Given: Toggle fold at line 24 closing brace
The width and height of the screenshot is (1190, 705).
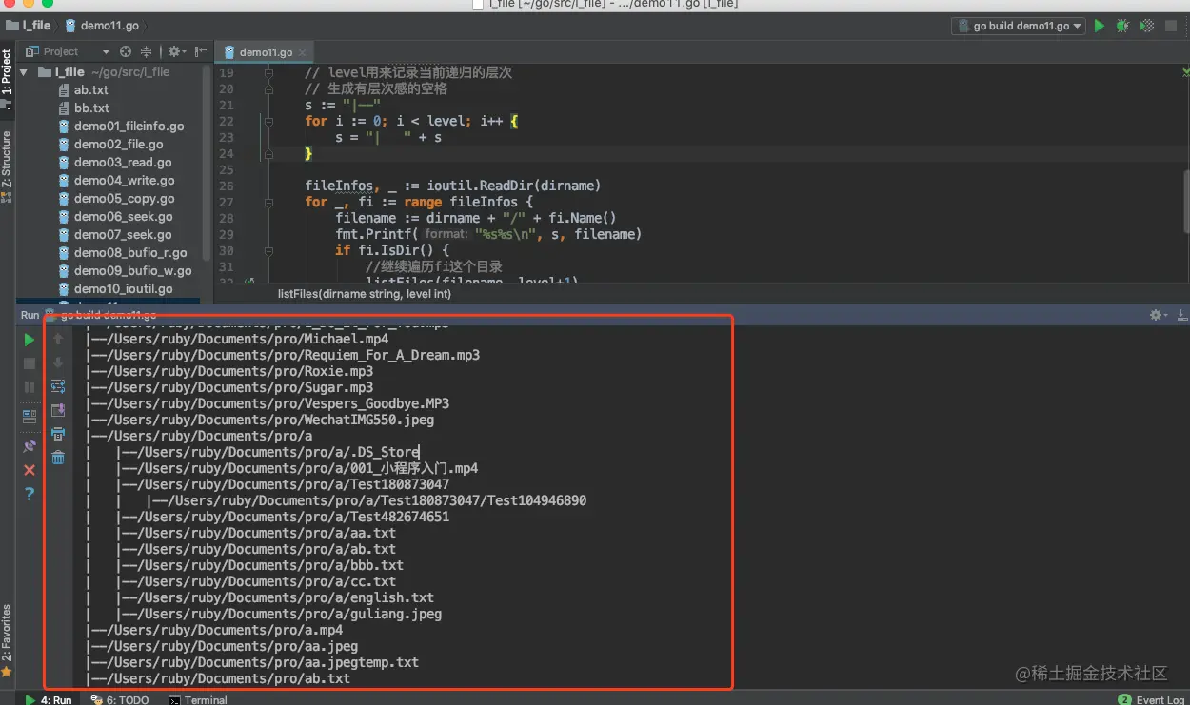Looking at the screenshot, I should tap(269, 153).
